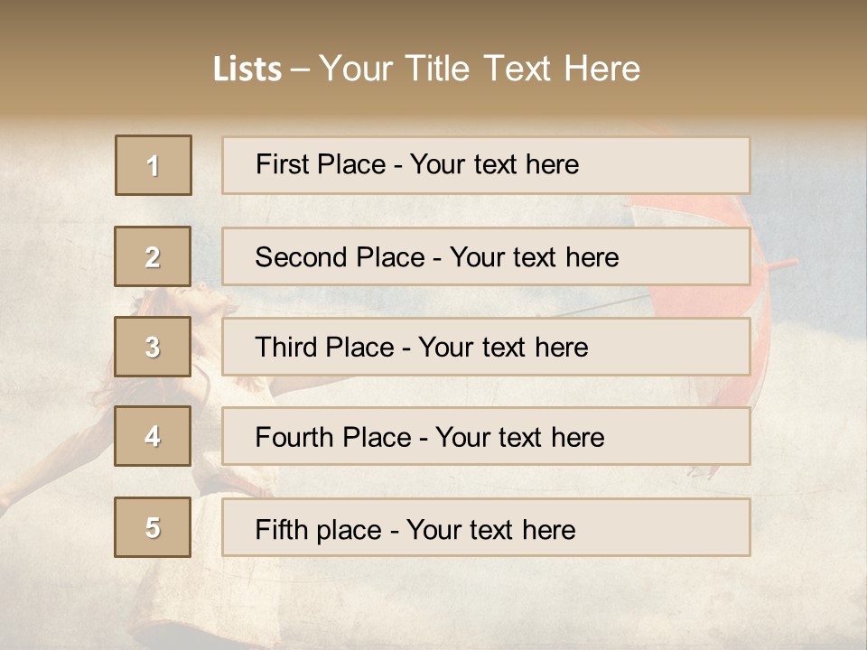
Task: Click the words 'Fifth place' in row five
Action: pyautogui.click(x=319, y=530)
